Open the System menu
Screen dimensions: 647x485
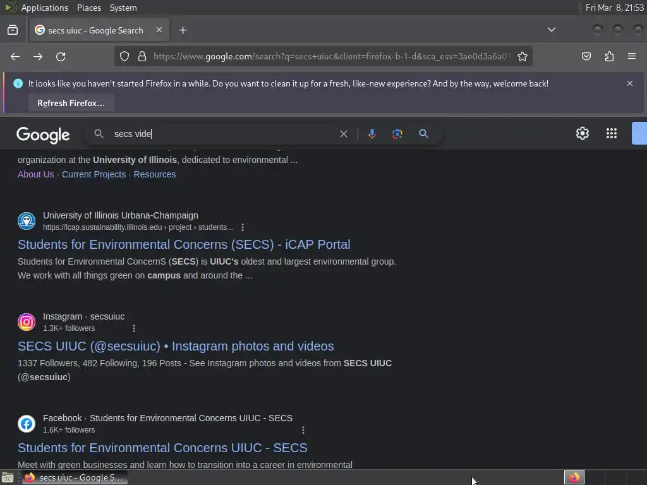click(123, 8)
